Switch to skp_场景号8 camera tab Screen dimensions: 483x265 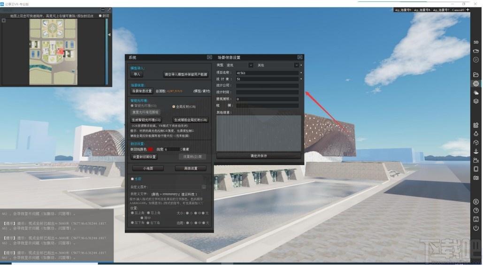click(x=422, y=10)
